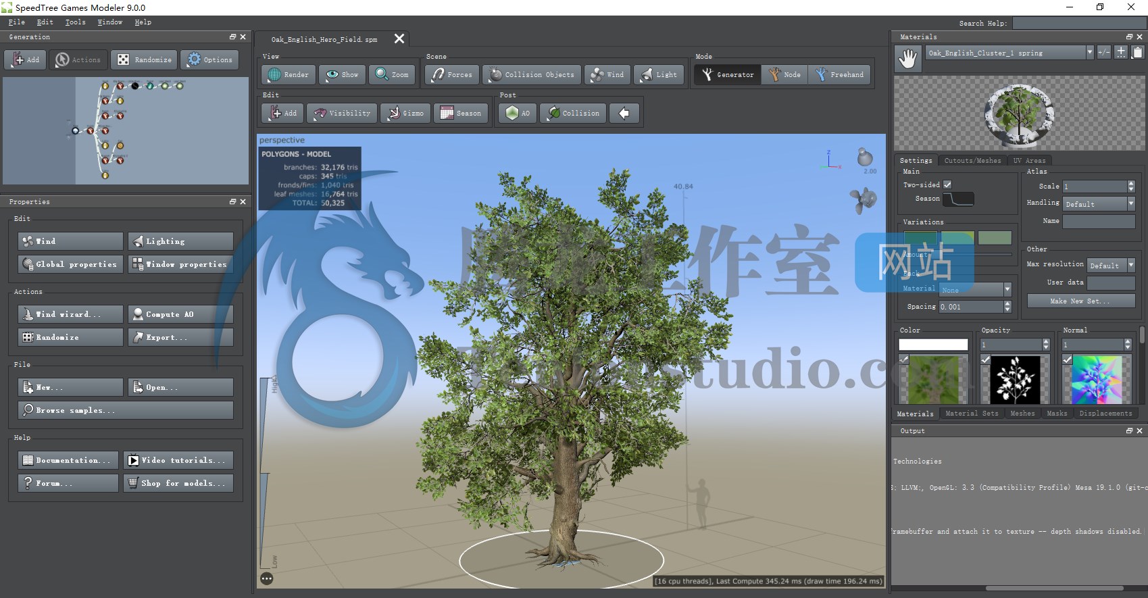Click the light bulb icon in viewport
The height and width of the screenshot is (598, 1148).
(864, 157)
